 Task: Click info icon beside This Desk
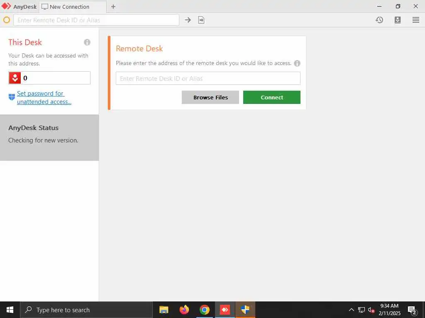(87, 42)
